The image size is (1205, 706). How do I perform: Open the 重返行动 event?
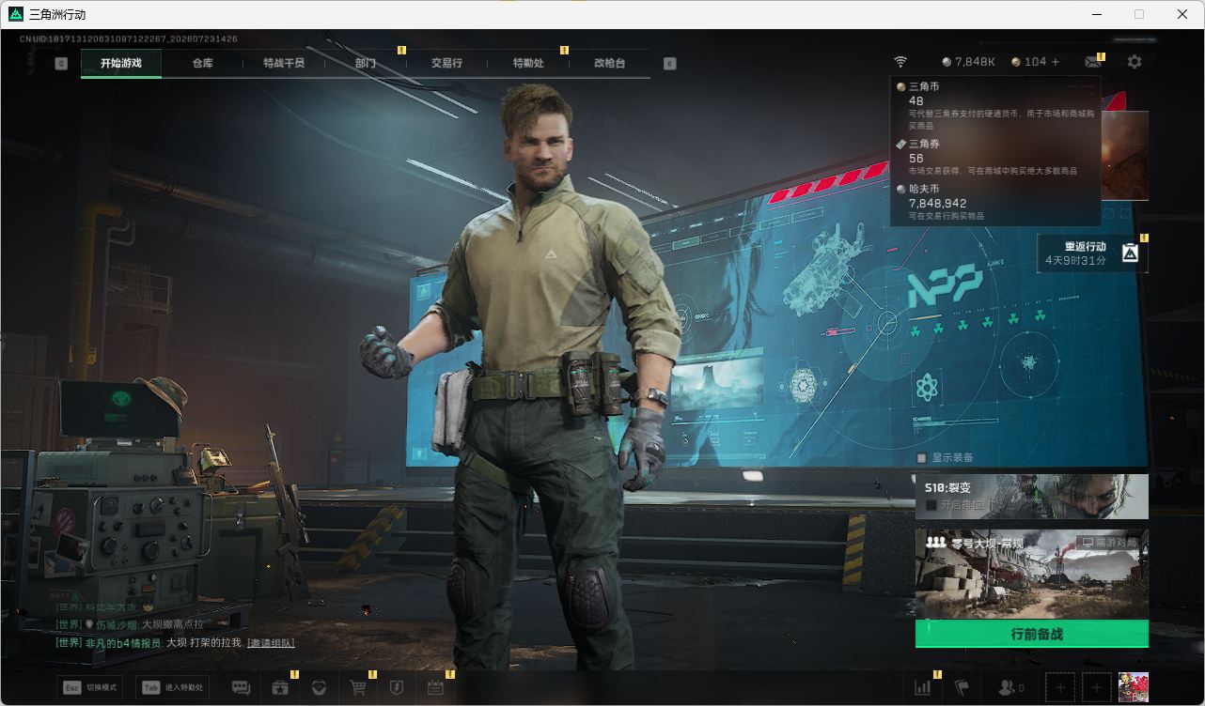pos(1092,253)
